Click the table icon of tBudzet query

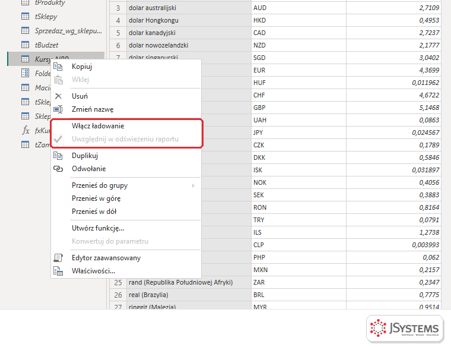point(26,45)
